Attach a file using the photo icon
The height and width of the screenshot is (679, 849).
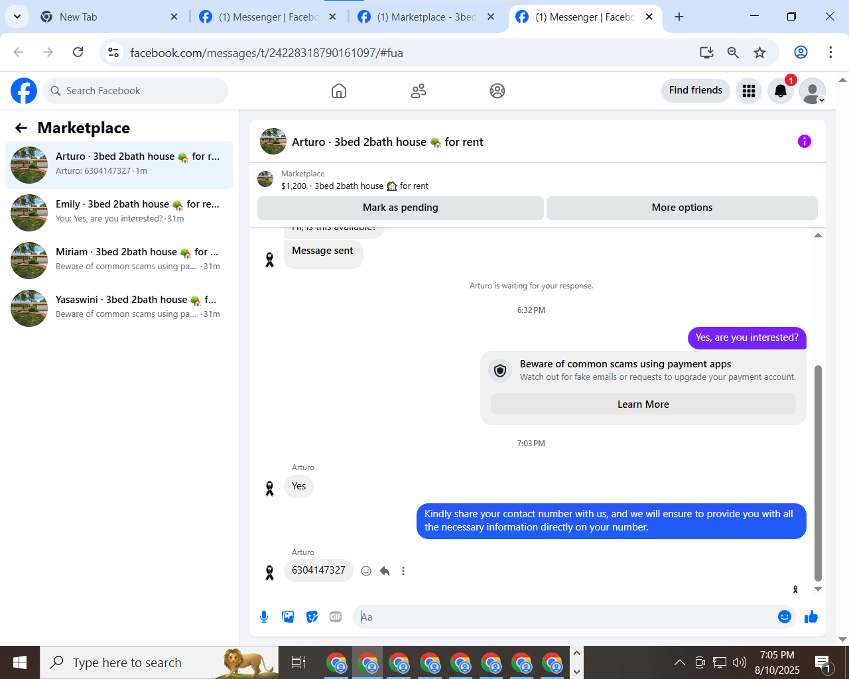[x=288, y=617]
